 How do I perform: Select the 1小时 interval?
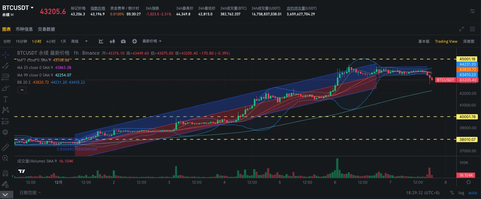point(37,41)
